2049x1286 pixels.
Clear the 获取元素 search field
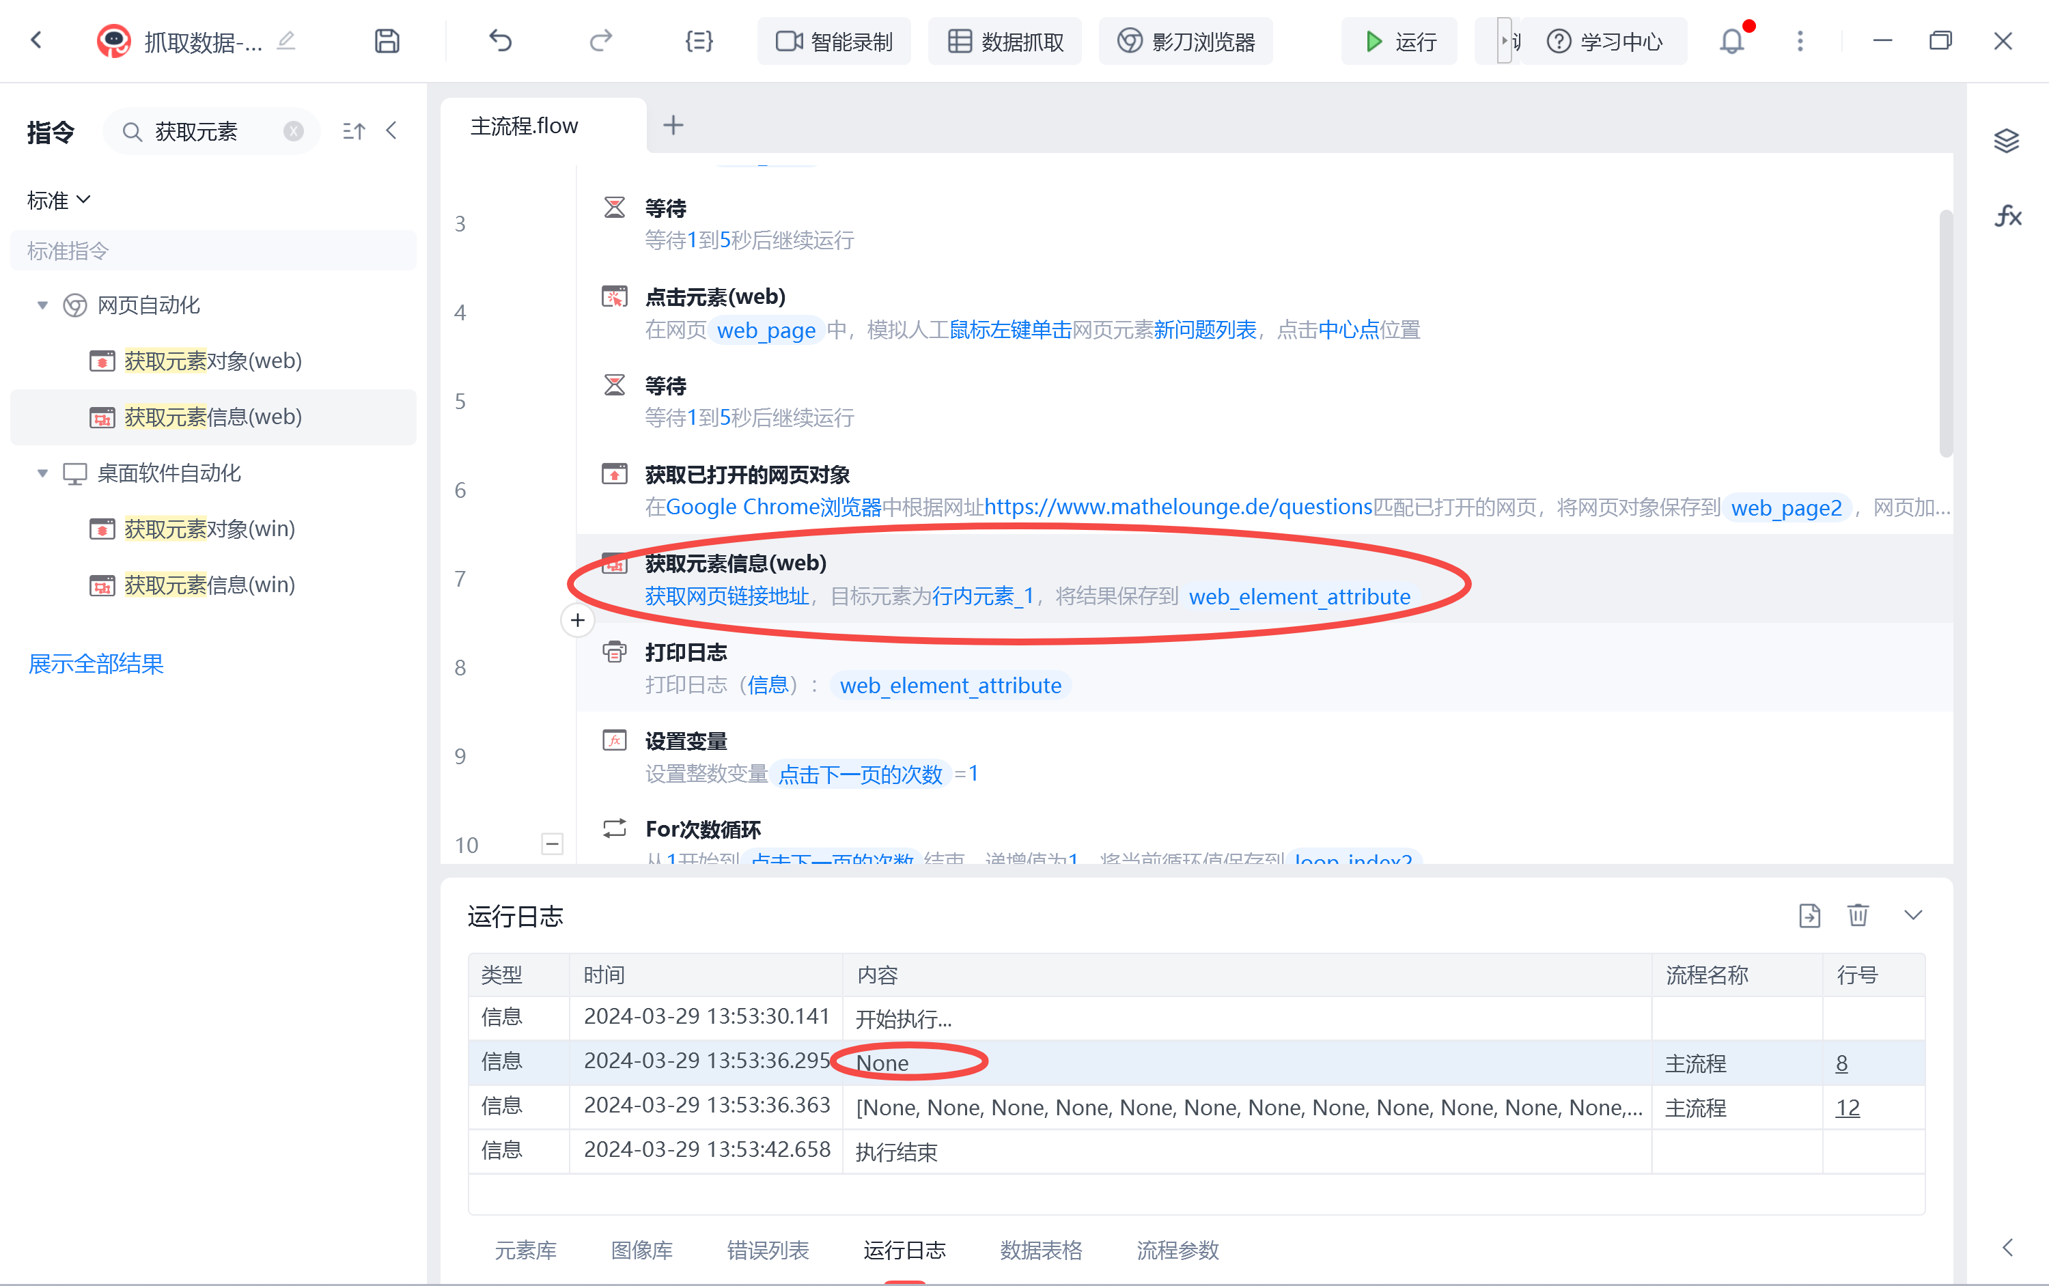coord(294,131)
